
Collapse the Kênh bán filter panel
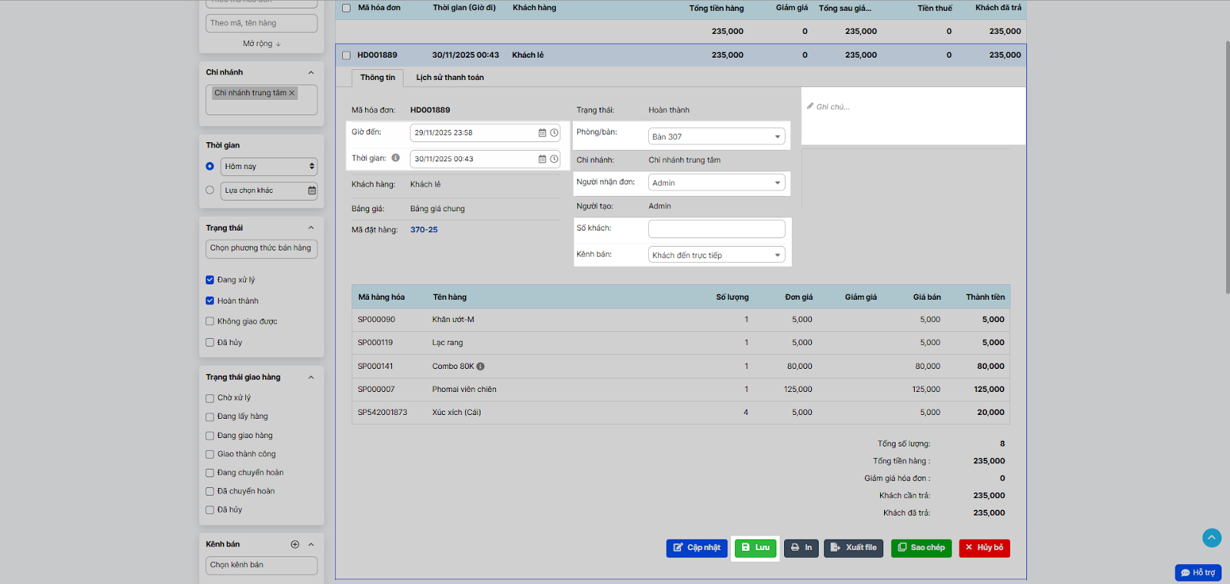click(x=311, y=544)
